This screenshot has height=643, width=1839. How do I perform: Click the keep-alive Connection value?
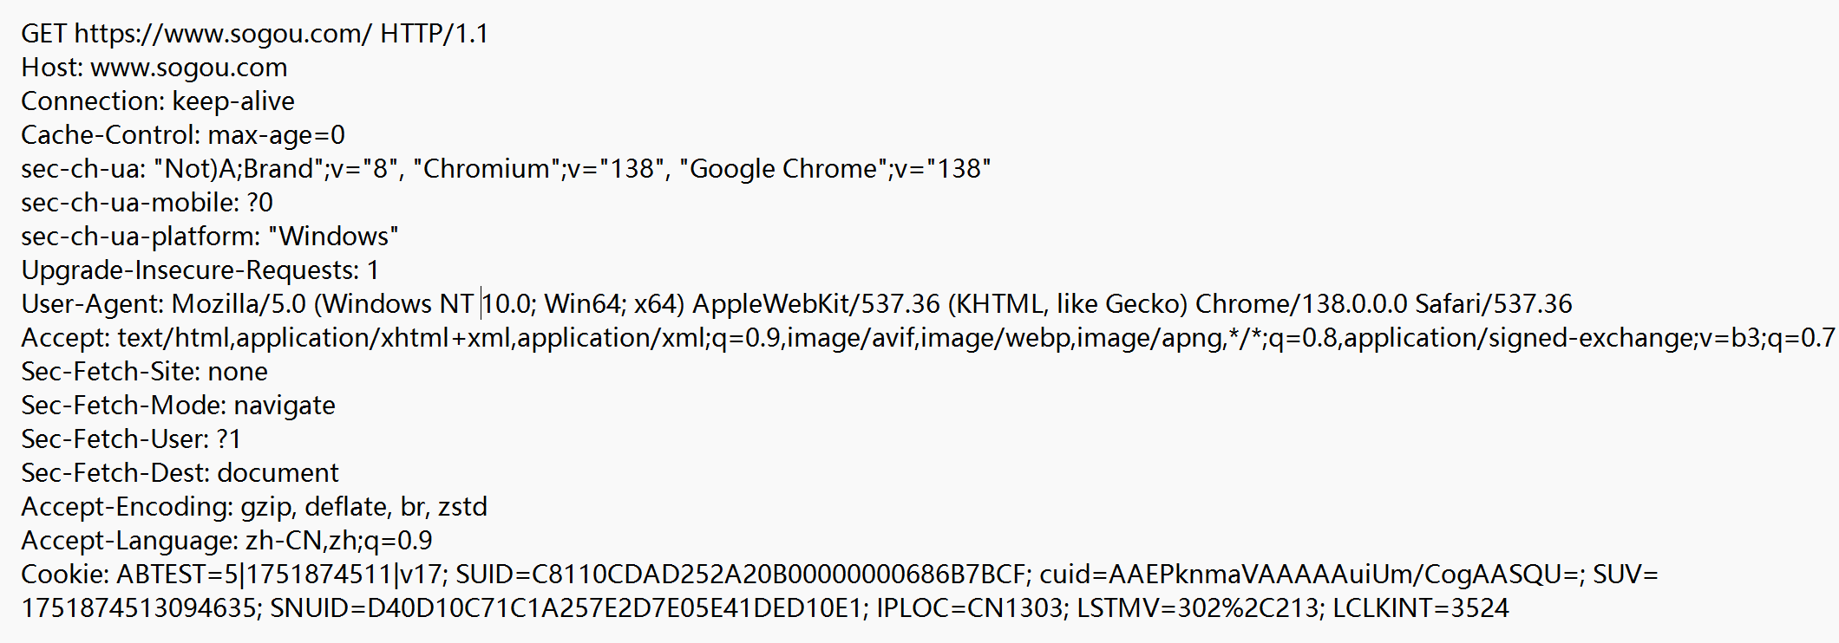tap(233, 101)
